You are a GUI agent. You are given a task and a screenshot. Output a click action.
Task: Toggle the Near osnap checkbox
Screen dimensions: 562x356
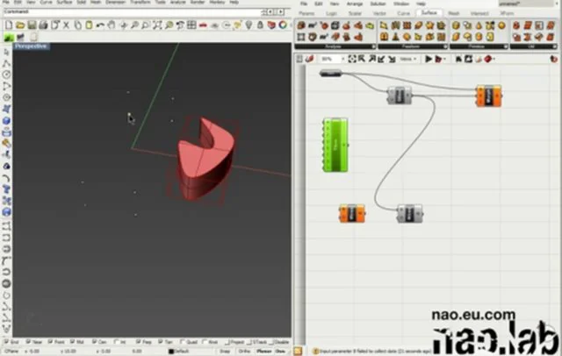point(29,342)
